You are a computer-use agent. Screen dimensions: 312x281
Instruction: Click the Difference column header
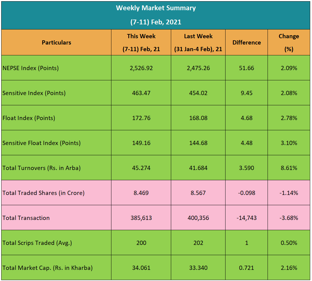[247, 42]
